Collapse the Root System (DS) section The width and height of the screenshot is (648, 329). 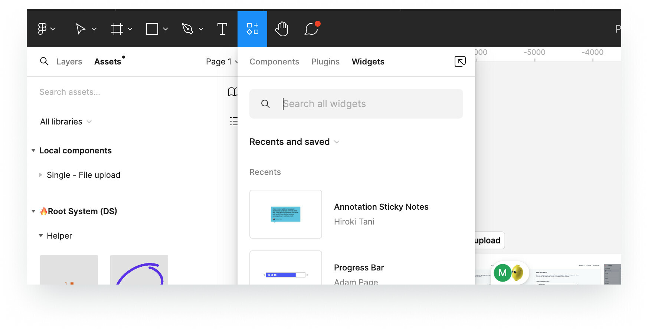(33, 211)
